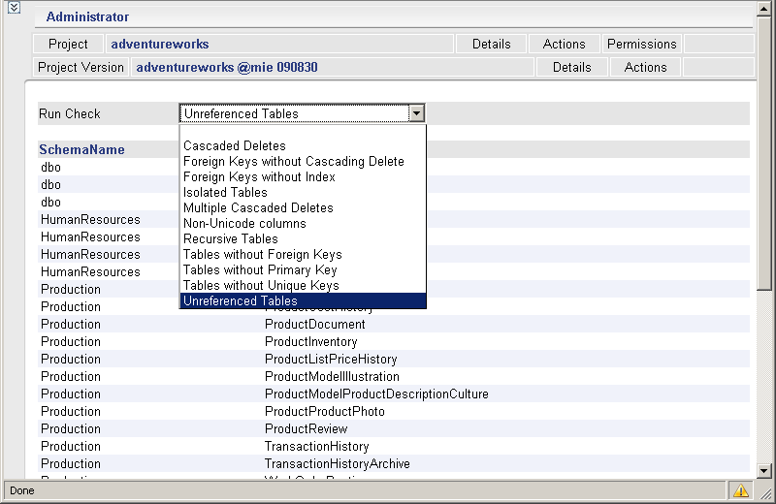Open Permissions for the project
The image size is (776, 504).
pyautogui.click(x=641, y=44)
